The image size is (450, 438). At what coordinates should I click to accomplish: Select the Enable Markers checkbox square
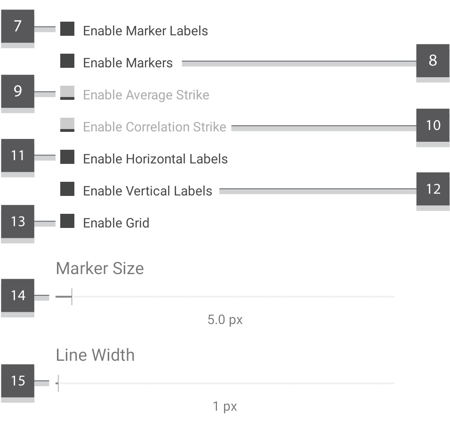click(66, 63)
